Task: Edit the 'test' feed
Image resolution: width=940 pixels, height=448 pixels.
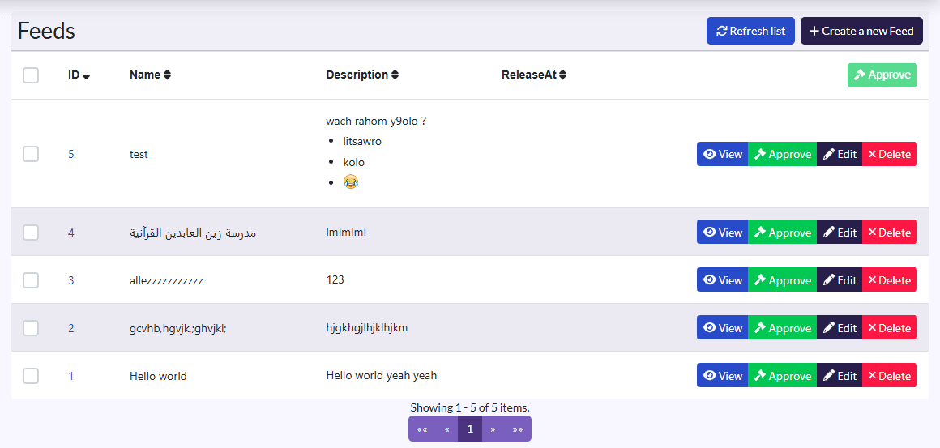Action: (x=840, y=154)
